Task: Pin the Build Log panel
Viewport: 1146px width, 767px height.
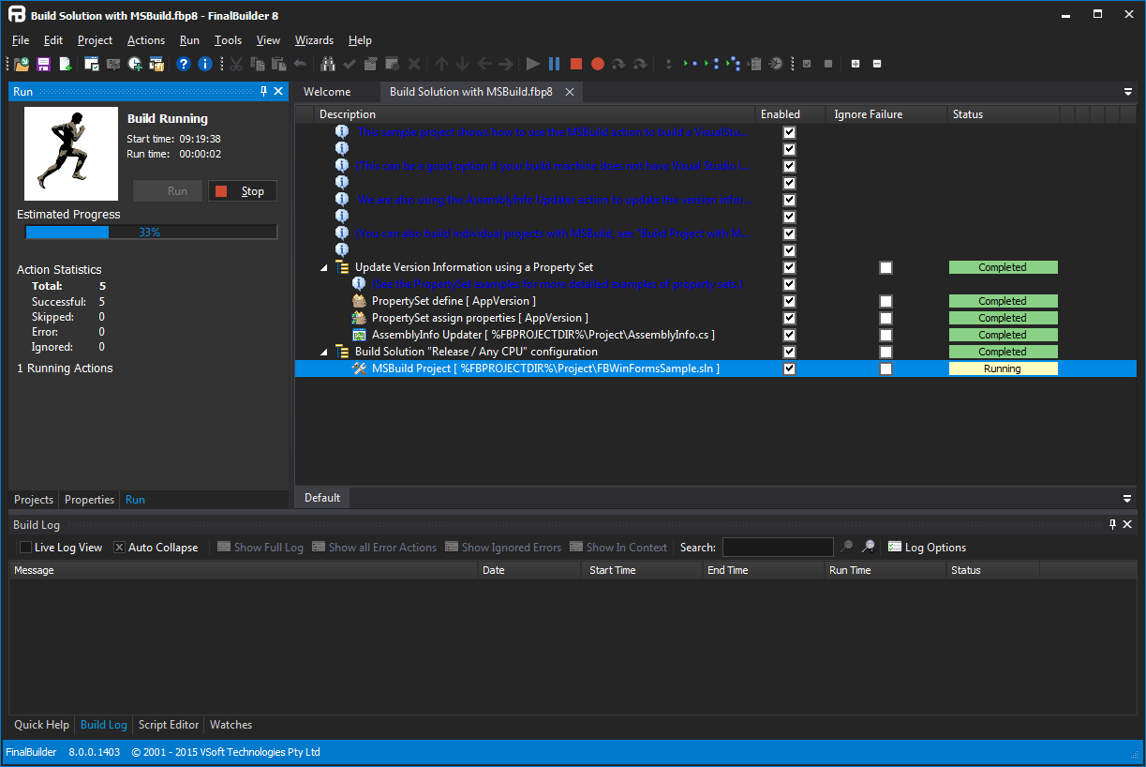Action: click(x=1112, y=524)
